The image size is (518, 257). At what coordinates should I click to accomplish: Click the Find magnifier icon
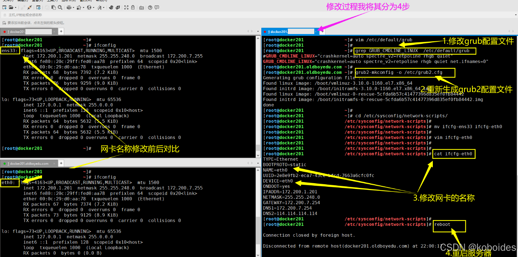coord(60,8)
